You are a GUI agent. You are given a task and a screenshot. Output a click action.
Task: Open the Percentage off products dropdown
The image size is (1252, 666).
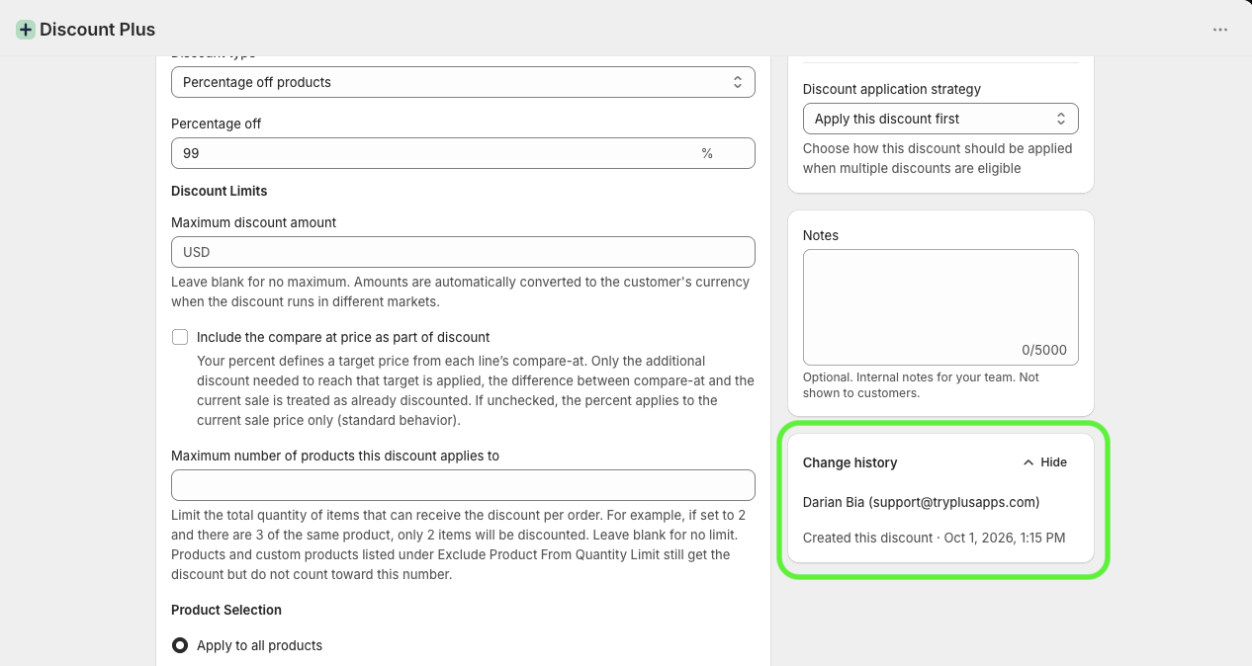point(463,82)
